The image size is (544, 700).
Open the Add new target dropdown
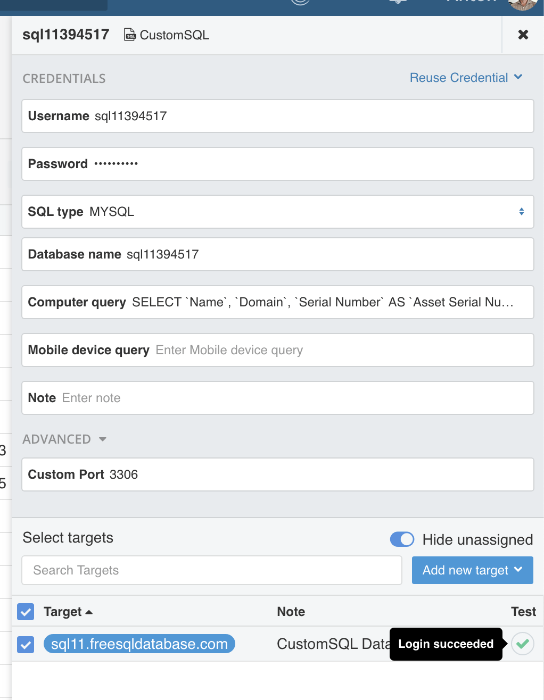click(473, 570)
